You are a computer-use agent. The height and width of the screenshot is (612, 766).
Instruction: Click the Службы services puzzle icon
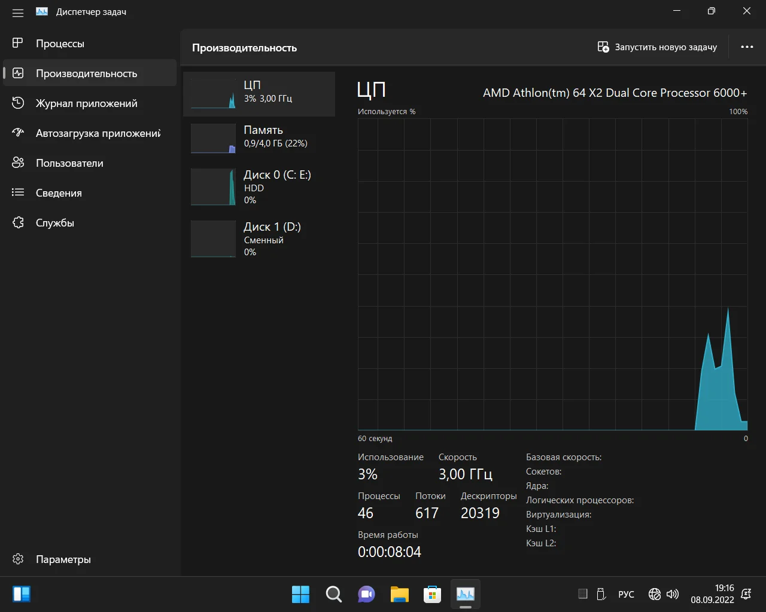pos(18,222)
